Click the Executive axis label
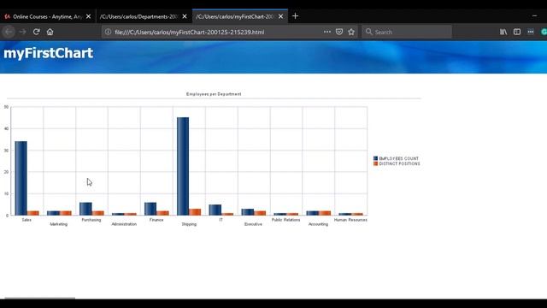This screenshot has height=308, width=547. (x=253, y=224)
